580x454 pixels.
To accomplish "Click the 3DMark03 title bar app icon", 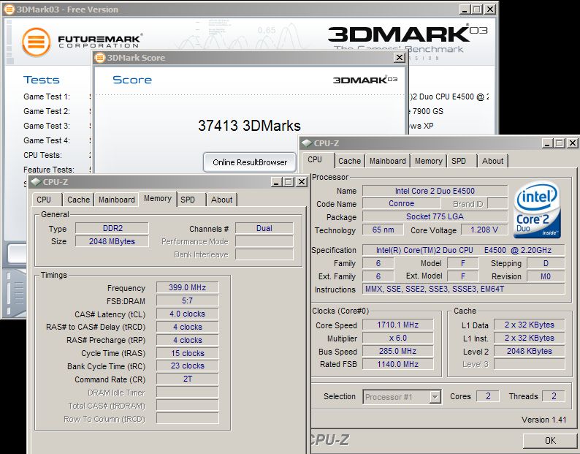I will [x=9, y=10].
